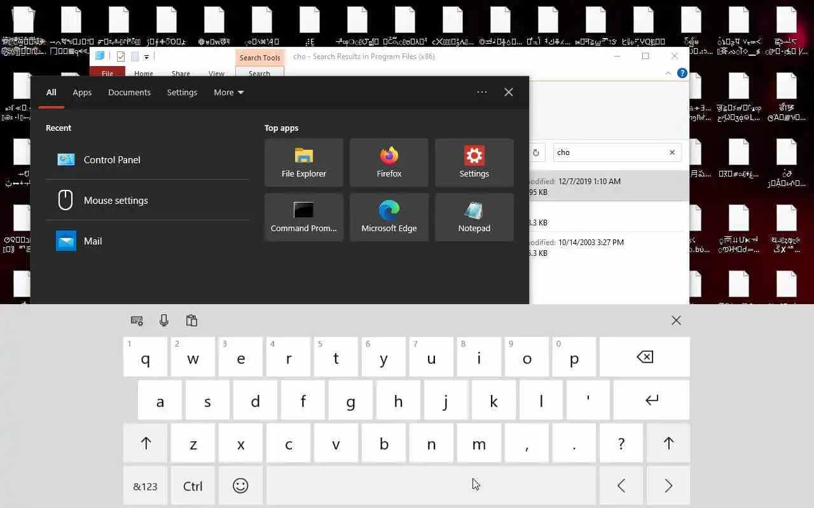Tap the p key
This screenshot has height=508, width=814.
[x=574, y=357]
